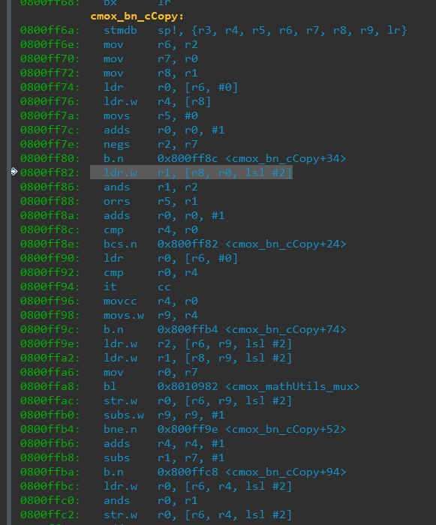The width and height of the screenshot is (436, 525).
Task: Select movs.w r9, r4 instruction
Action: [151, 315]
